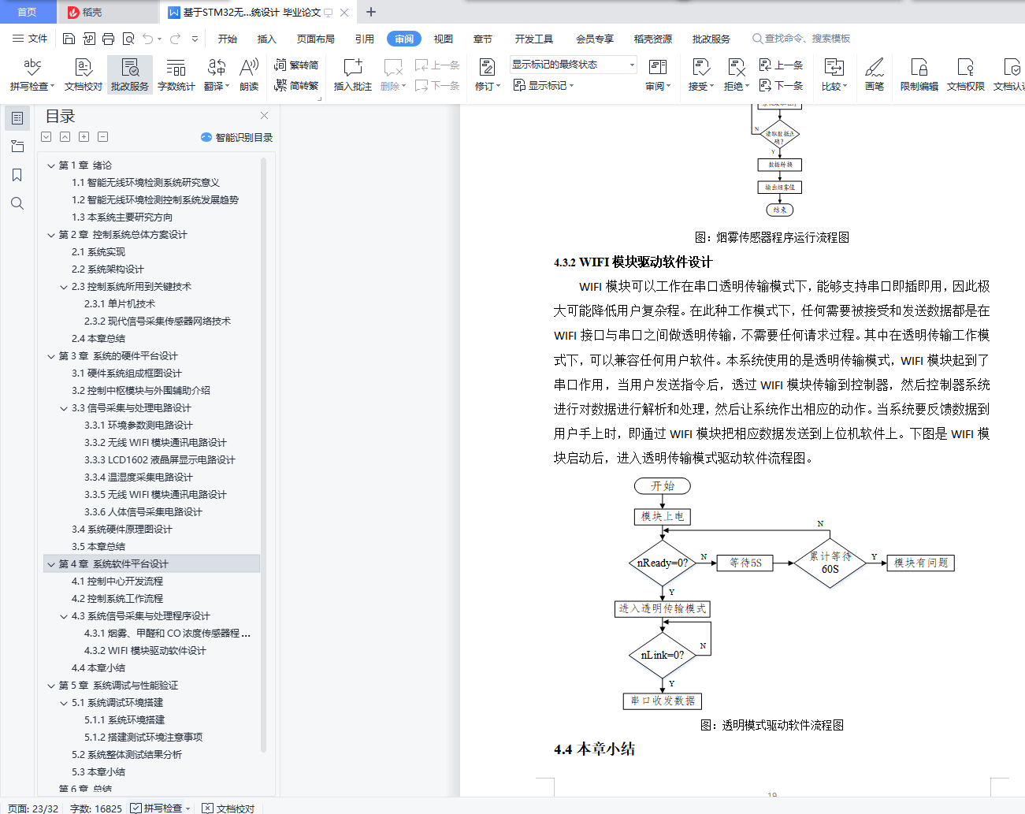Image resolution: width=1025 pixels, height=814 pixels.
Task: Open the 显示标记的最终状态 dropdown
Action: pyautogui.click(x=573, y=65)
